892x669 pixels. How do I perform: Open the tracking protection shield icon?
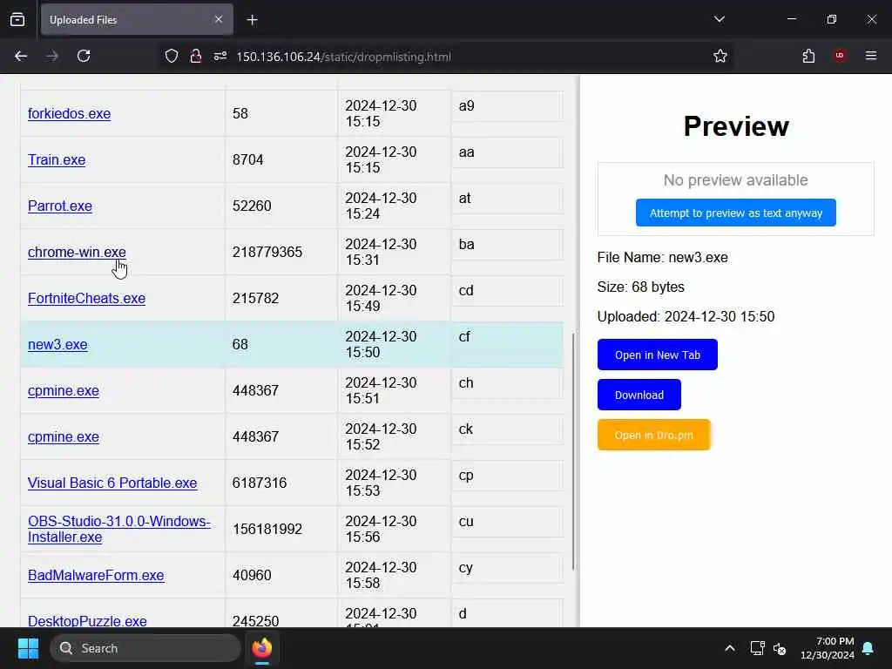[x=172, y=57]
